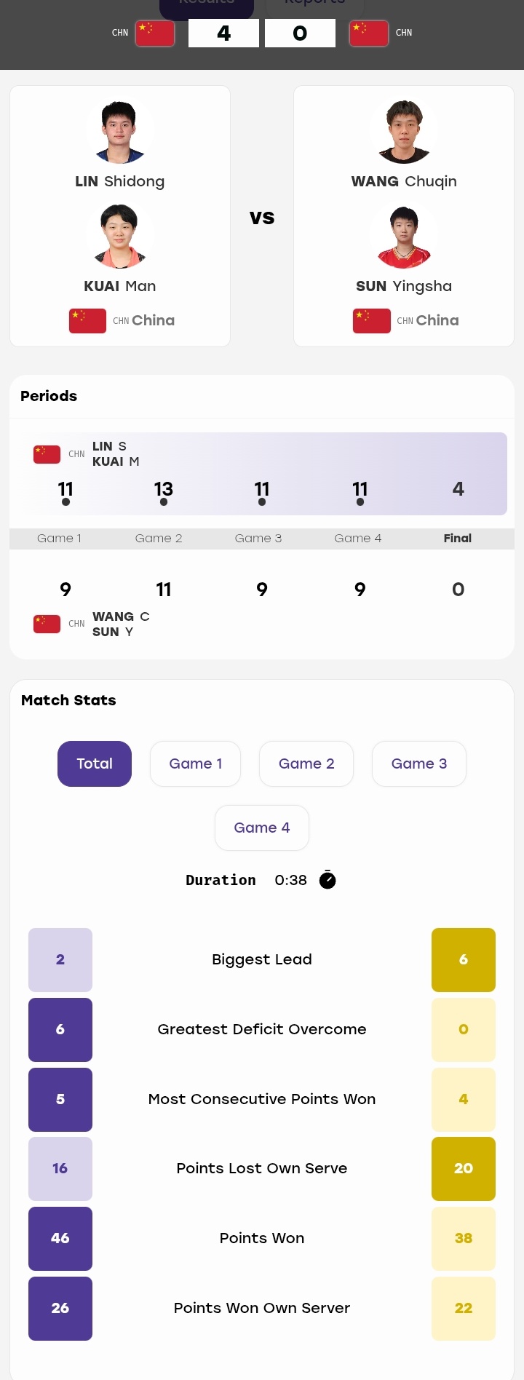The height and width of the screenshot is (1380, 524).
Task: Open WANG Chuqin's player photo
Action: click(404, 131)
